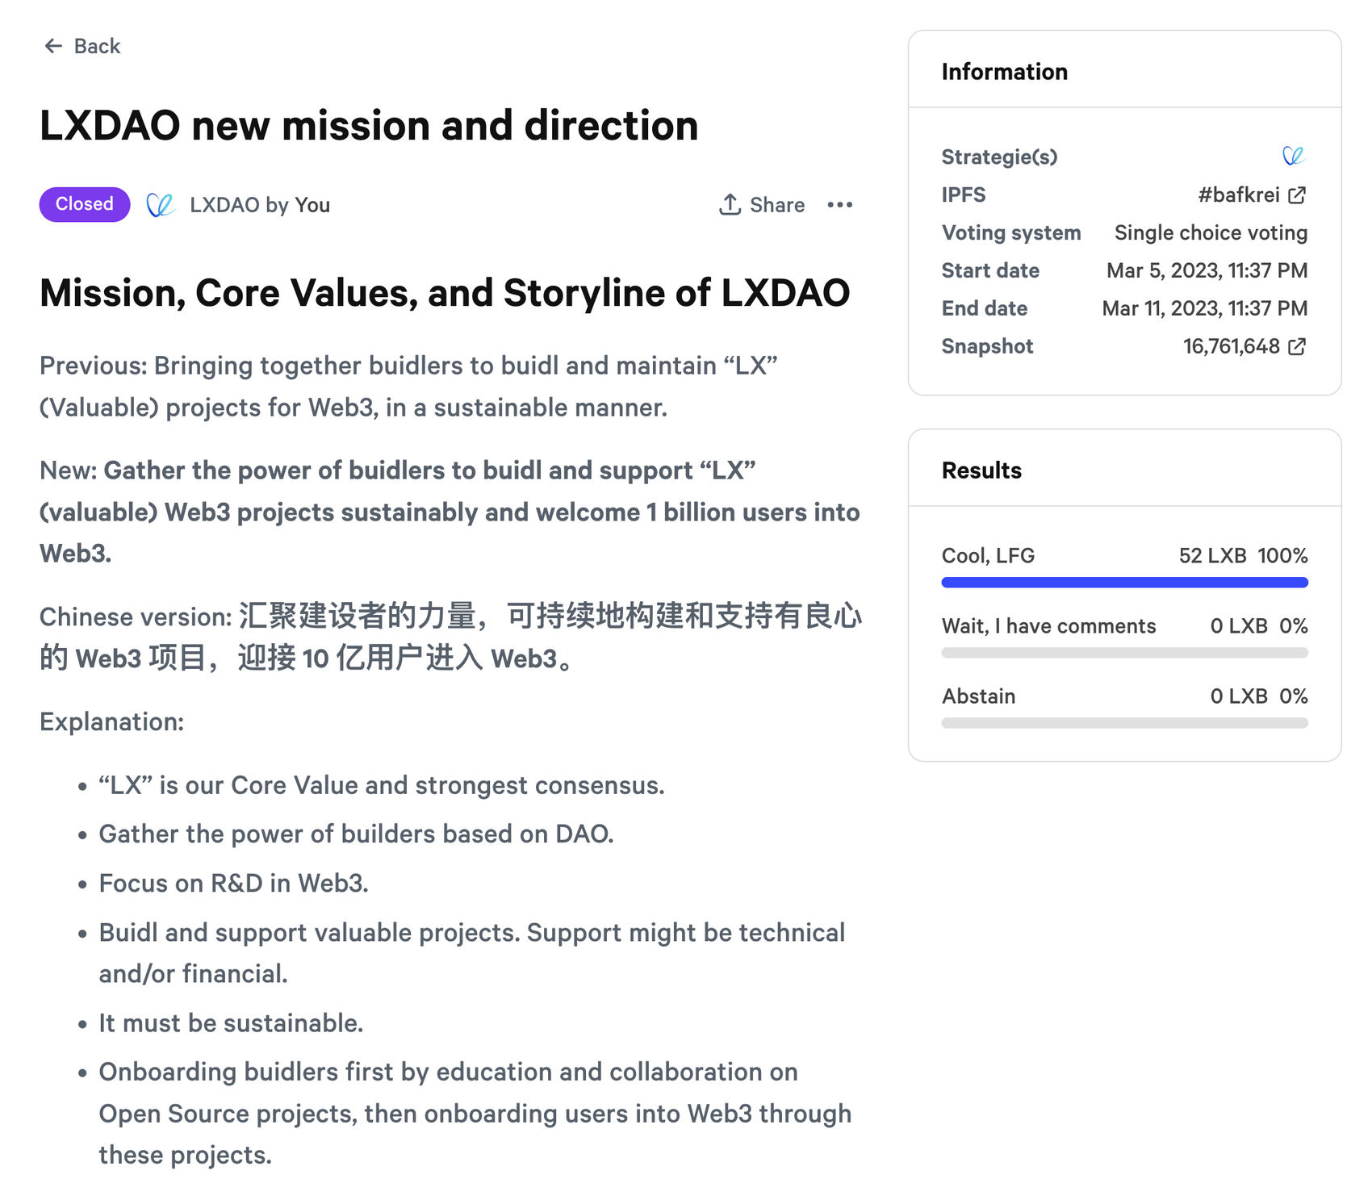Click the 'Strategie(s)' label
The image size is (1372, 1204).
(x=999, y=157)
